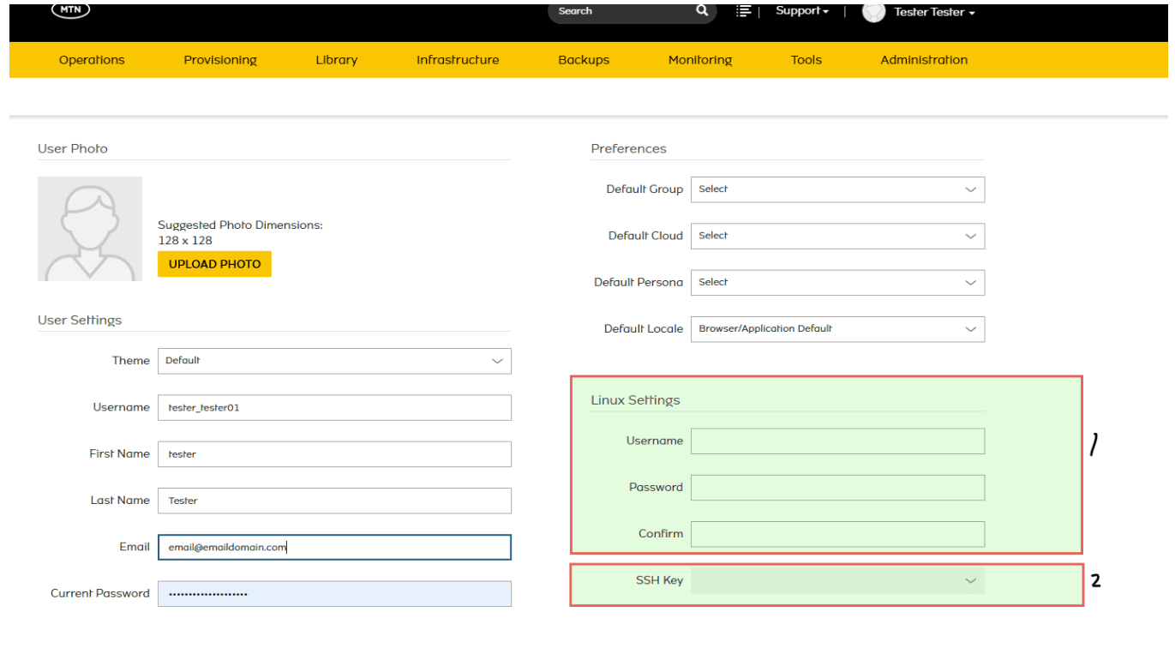
Task: Expand the Default Persona dropdown
Action: point(837,282)
